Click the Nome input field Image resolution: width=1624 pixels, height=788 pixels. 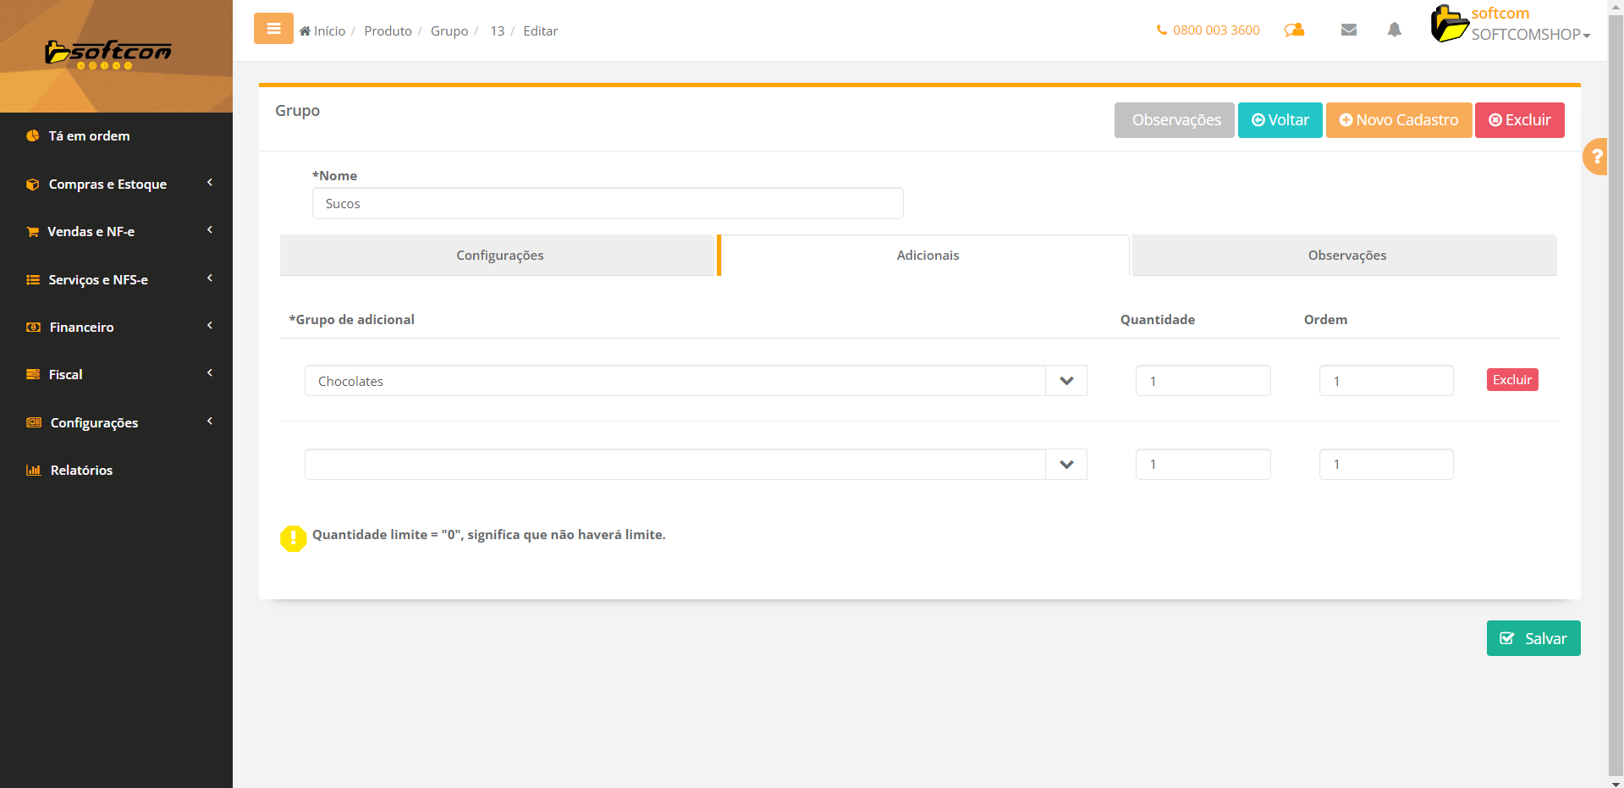[x=607, y=204]
